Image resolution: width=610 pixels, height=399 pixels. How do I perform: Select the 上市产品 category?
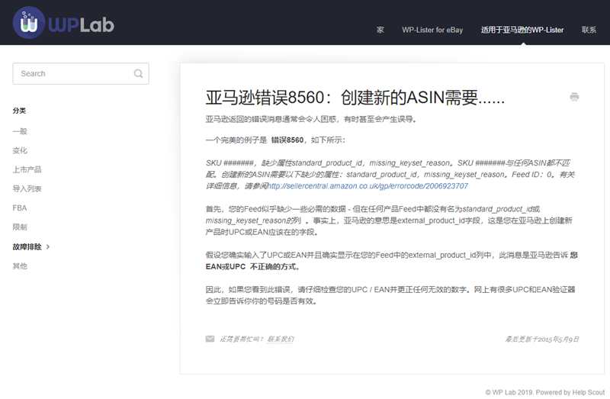tap(27, 169)
